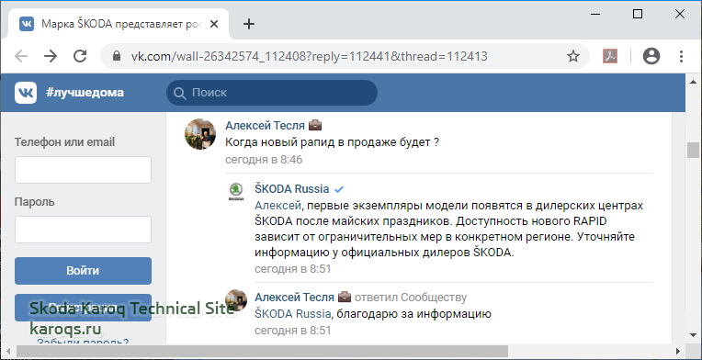702x360 pixels.
Task: Minimize the Chrome window
Action: click(595, 15)
